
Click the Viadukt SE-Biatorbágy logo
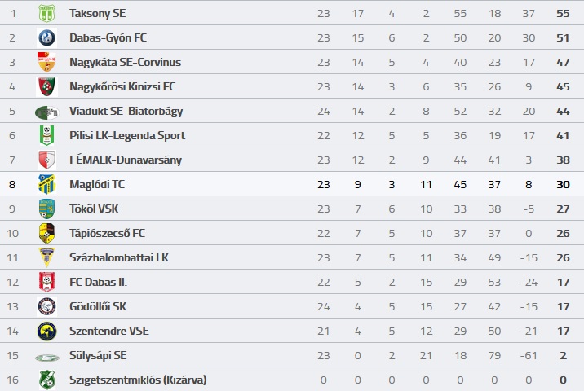coord(47,112)
